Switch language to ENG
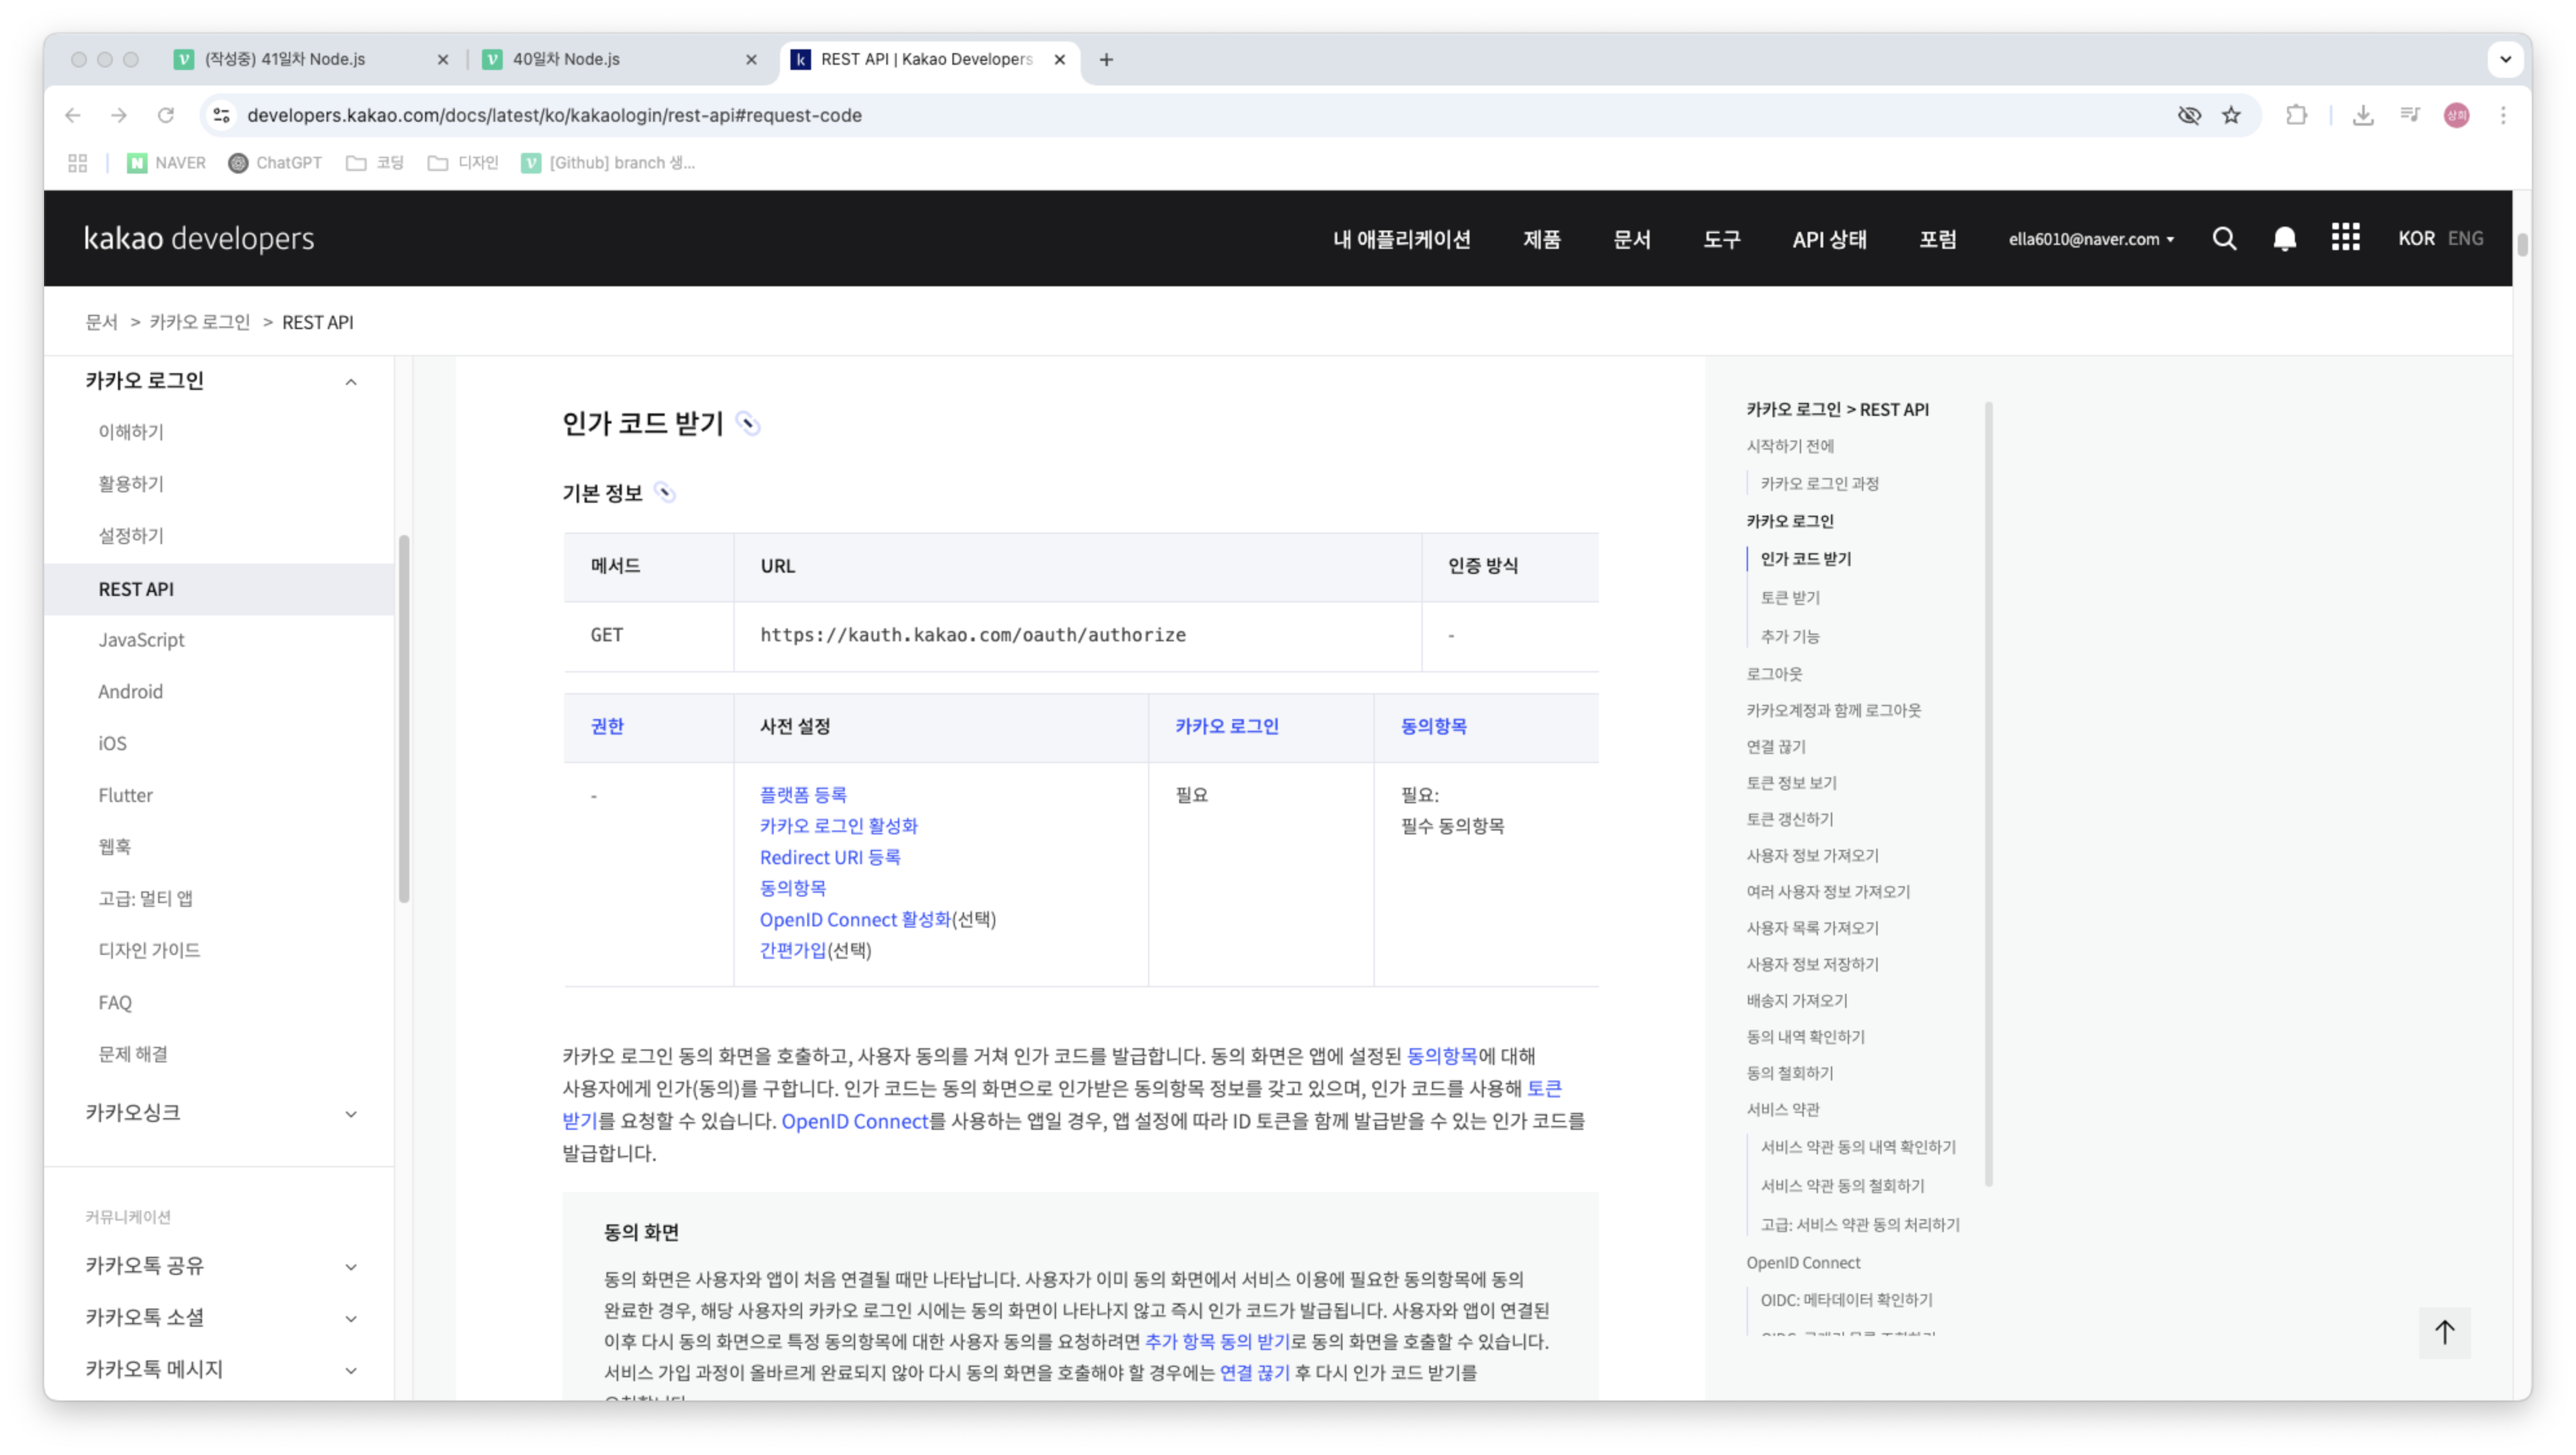The height and width of the screenshot is (1455, 2576). [x=2465, y=238]
